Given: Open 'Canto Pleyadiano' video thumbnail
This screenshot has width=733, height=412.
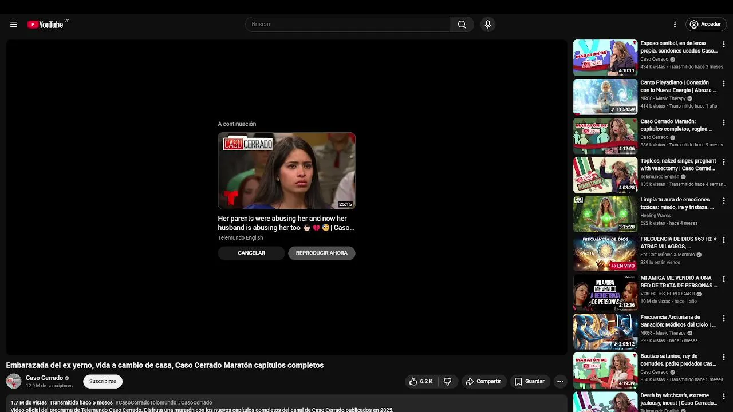Looking at the screenshot, I should [605, 97].
